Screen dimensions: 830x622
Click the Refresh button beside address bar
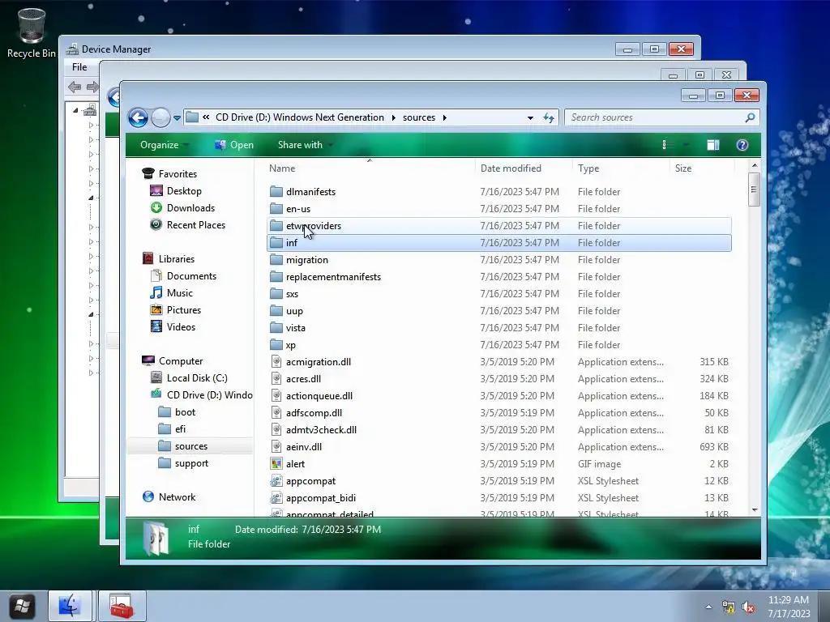[549, 118]
